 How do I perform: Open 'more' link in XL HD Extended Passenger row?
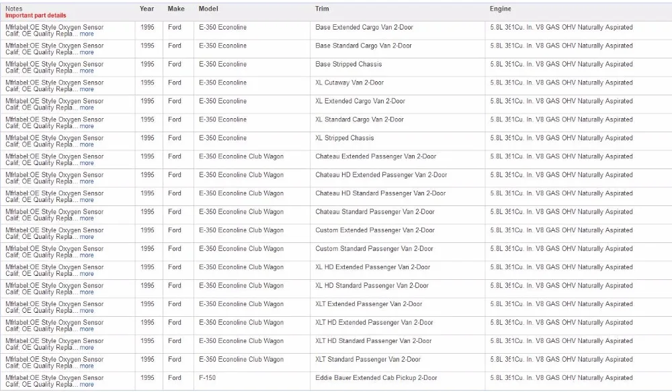pyautogui.click(x=87, y=273)
